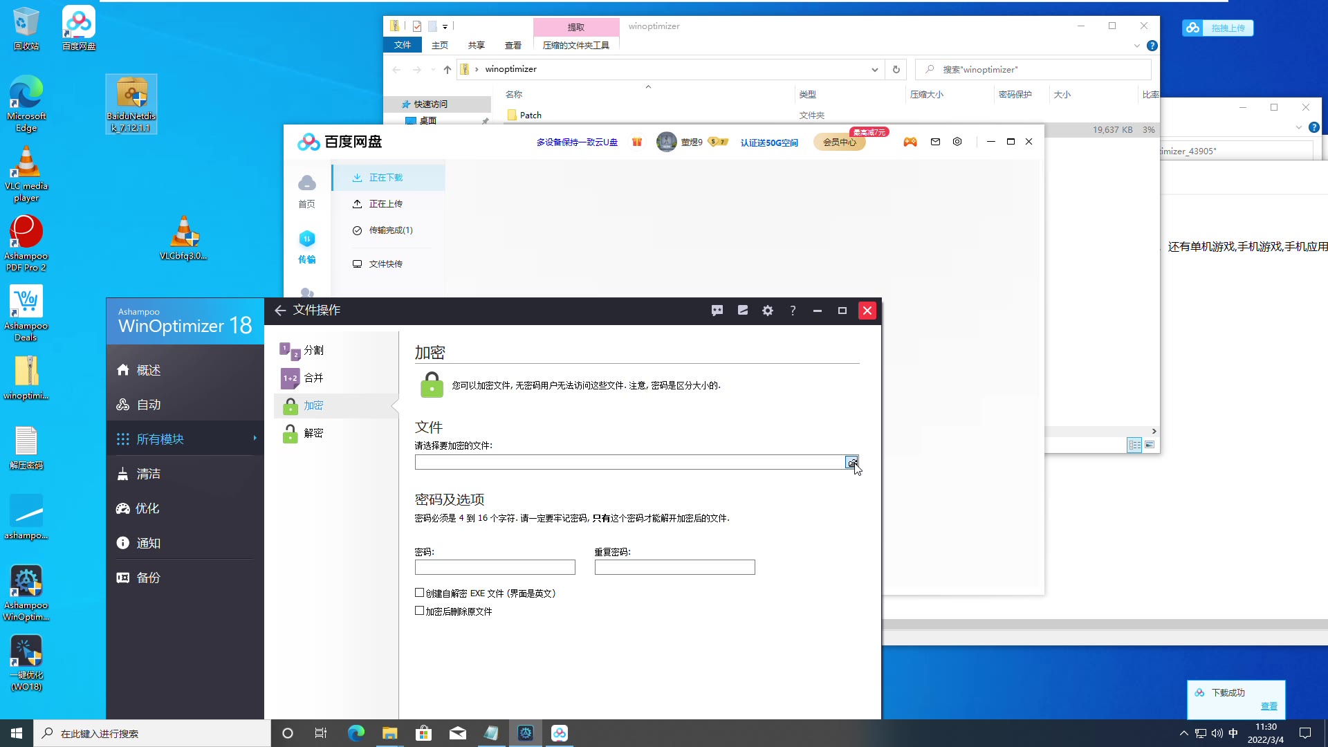Go back with the arrow beside 文件操作
The width and height of the screenshot is (1328, 747).
(280, 311)
